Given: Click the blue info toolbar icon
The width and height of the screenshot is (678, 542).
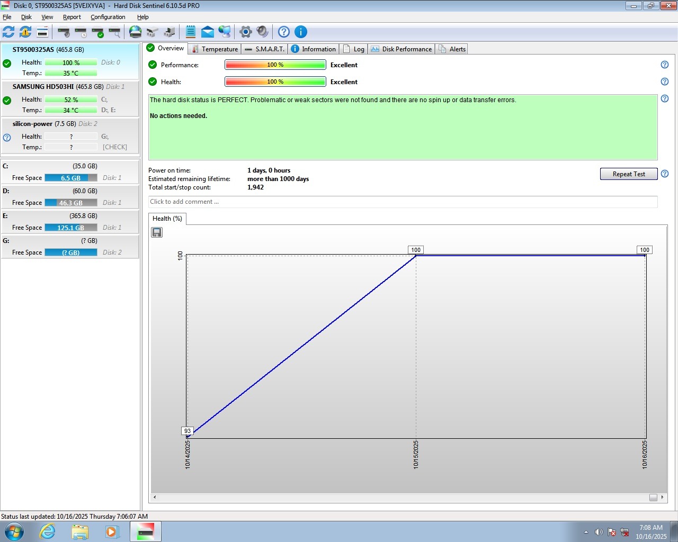Looking at the screenshot, I should tap(300, 32).
